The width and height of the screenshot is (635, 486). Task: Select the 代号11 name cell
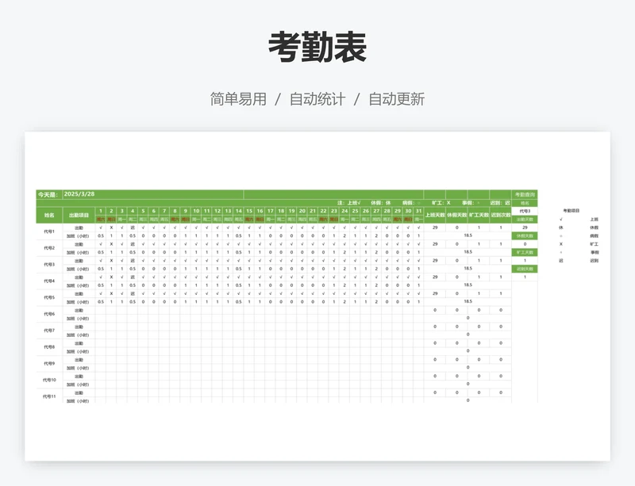(x=49, y=396)
